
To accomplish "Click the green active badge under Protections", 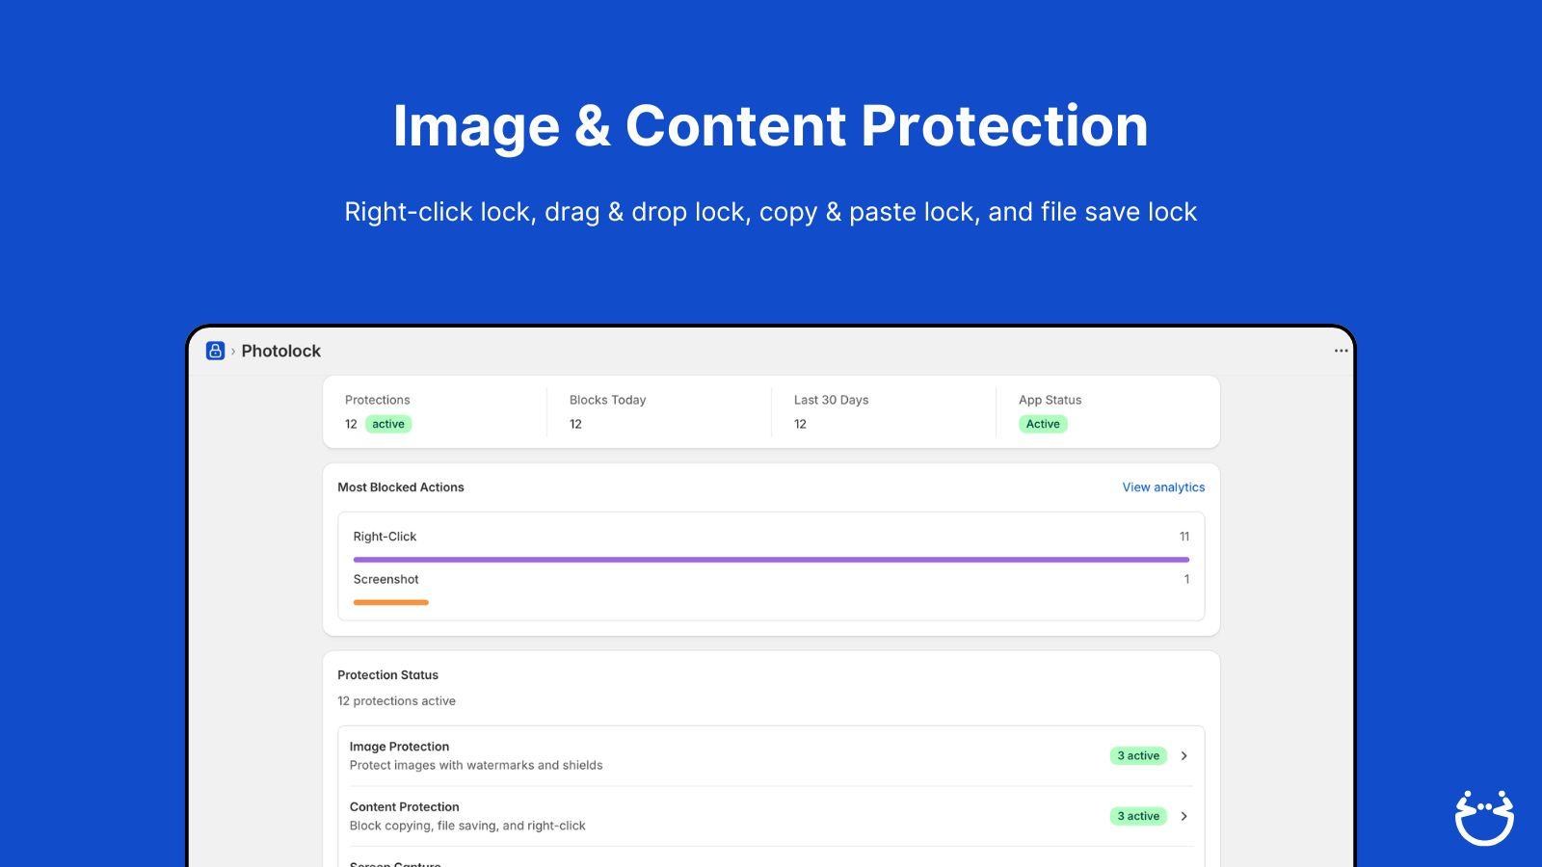I will pos(388,424).
